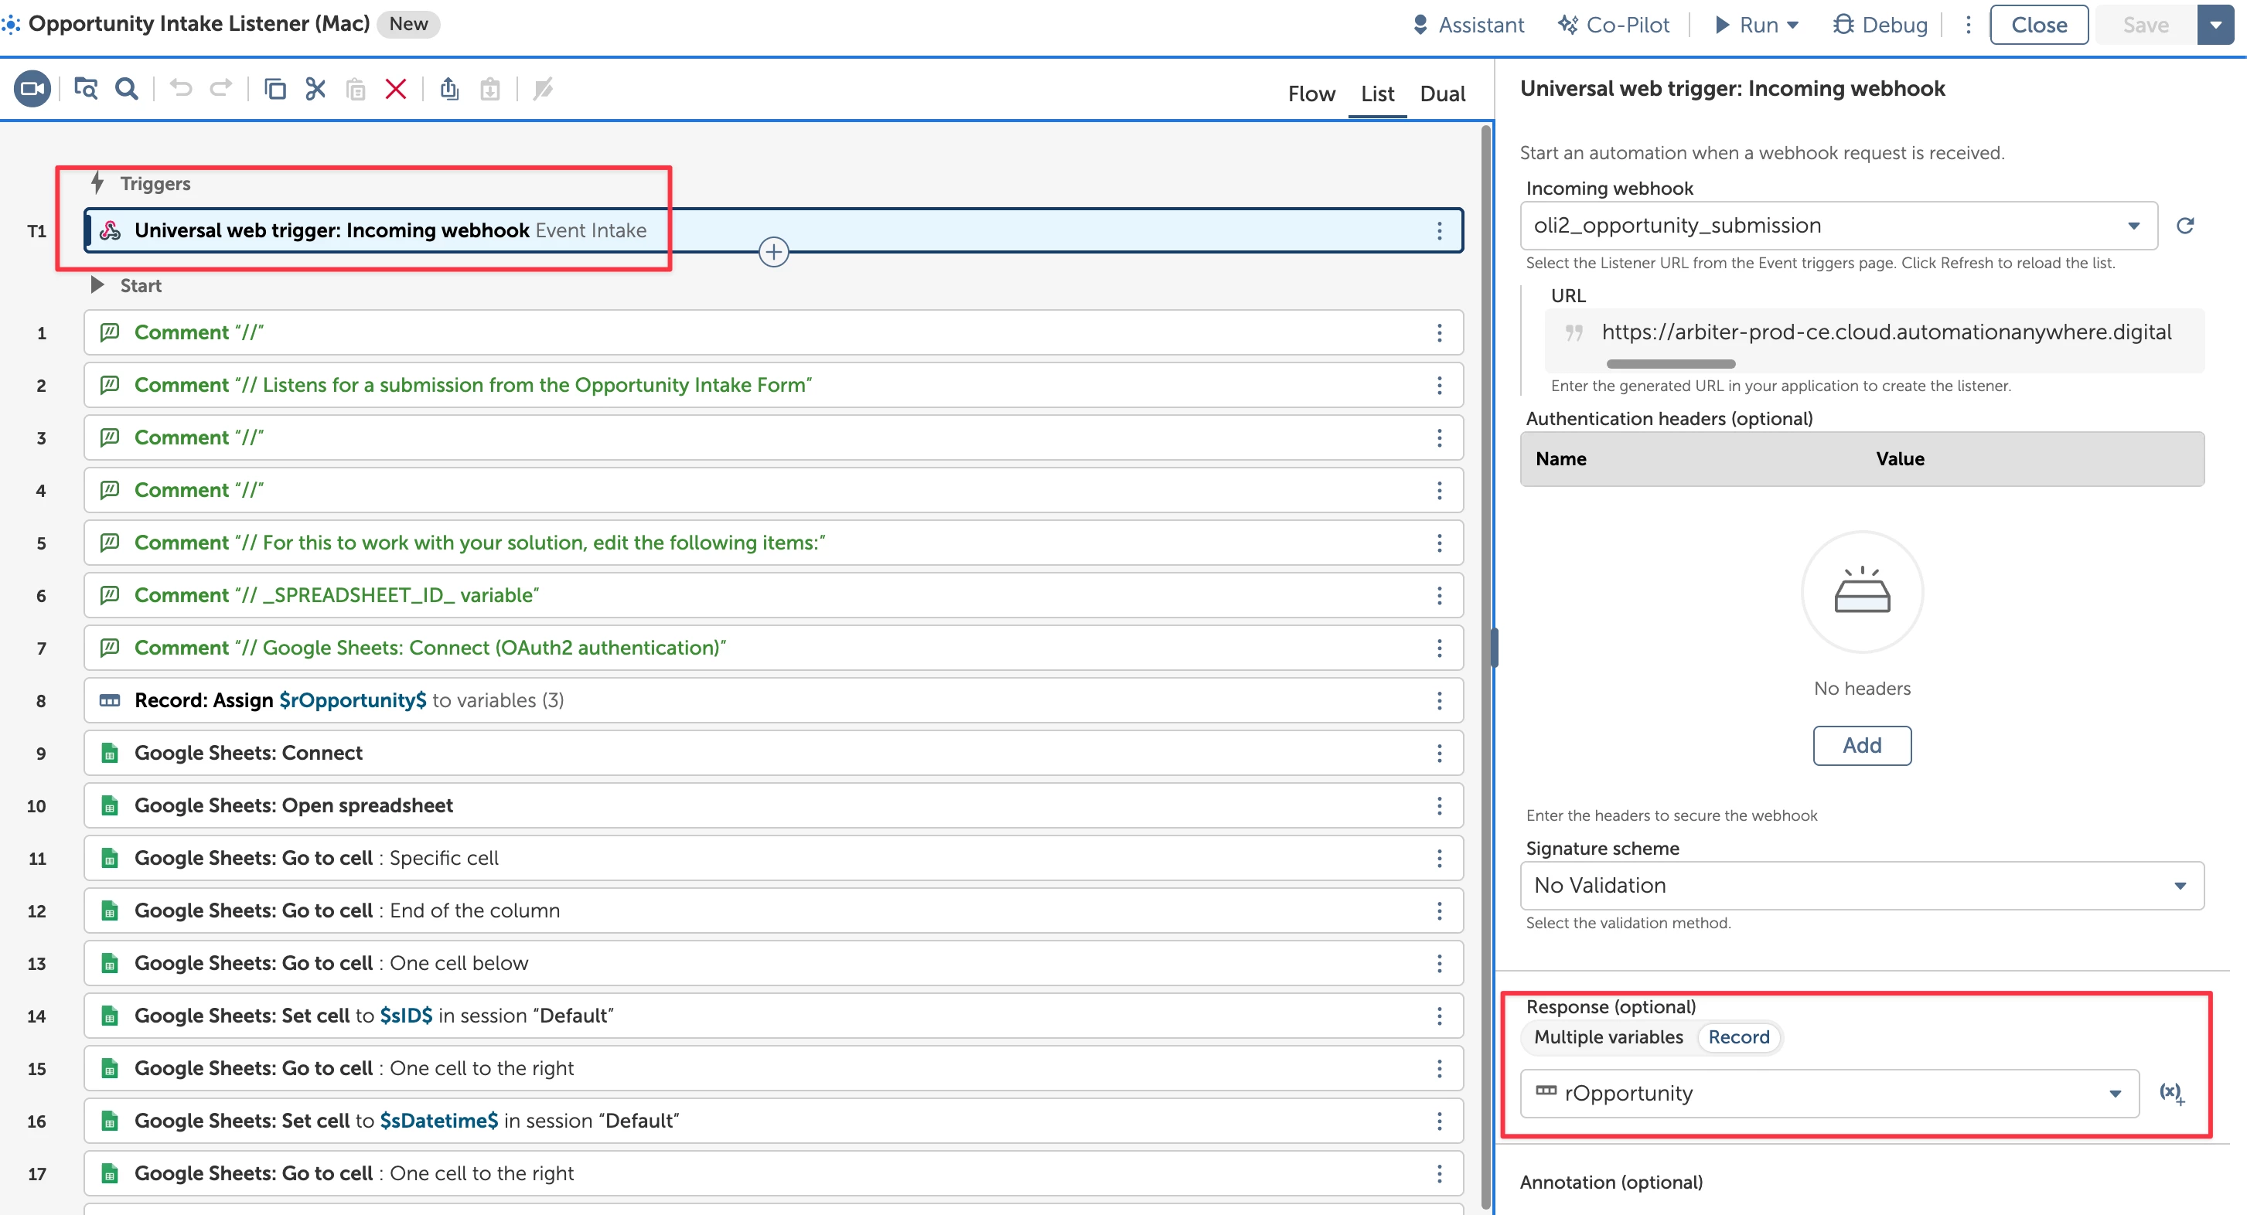
Task: Open options for Comment SPREADSHEET_ID row
Action: (x=1439, y=595)
